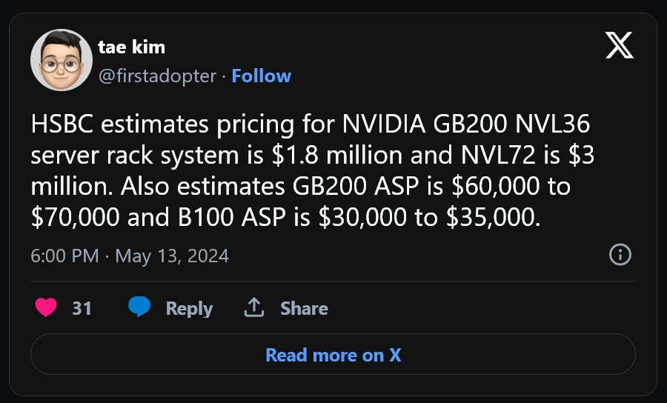This screenshot has height=403, width=667.
Task: Click 'NVL72' in the tweet text
Action: click(498, 155)
